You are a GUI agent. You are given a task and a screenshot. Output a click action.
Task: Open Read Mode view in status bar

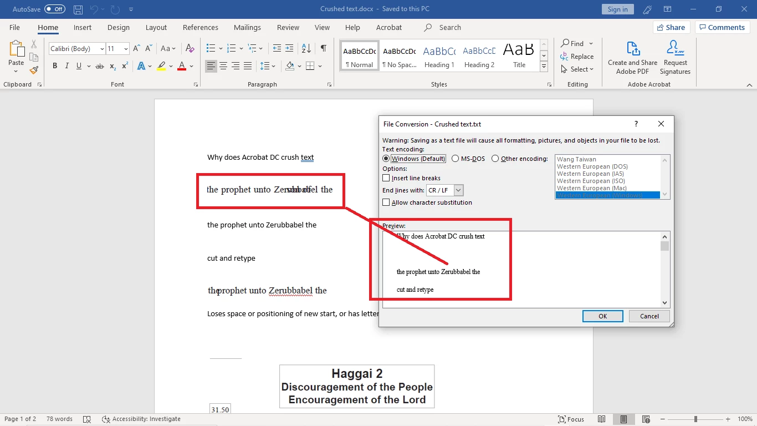tap(603, 419)
